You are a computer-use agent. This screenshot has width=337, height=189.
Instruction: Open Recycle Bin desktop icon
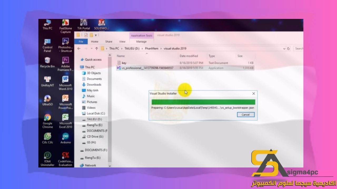[x=47, y=62]
